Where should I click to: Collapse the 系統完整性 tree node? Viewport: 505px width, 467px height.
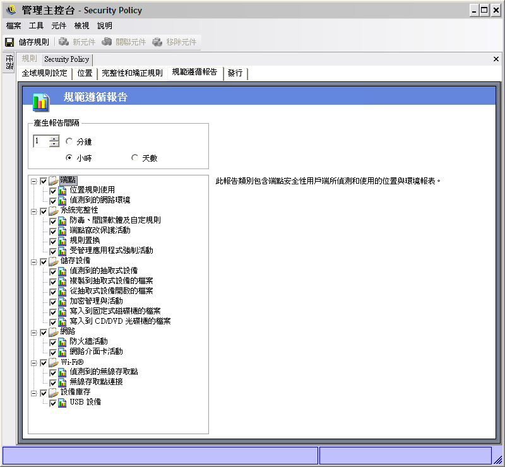[x=34, y=211]
